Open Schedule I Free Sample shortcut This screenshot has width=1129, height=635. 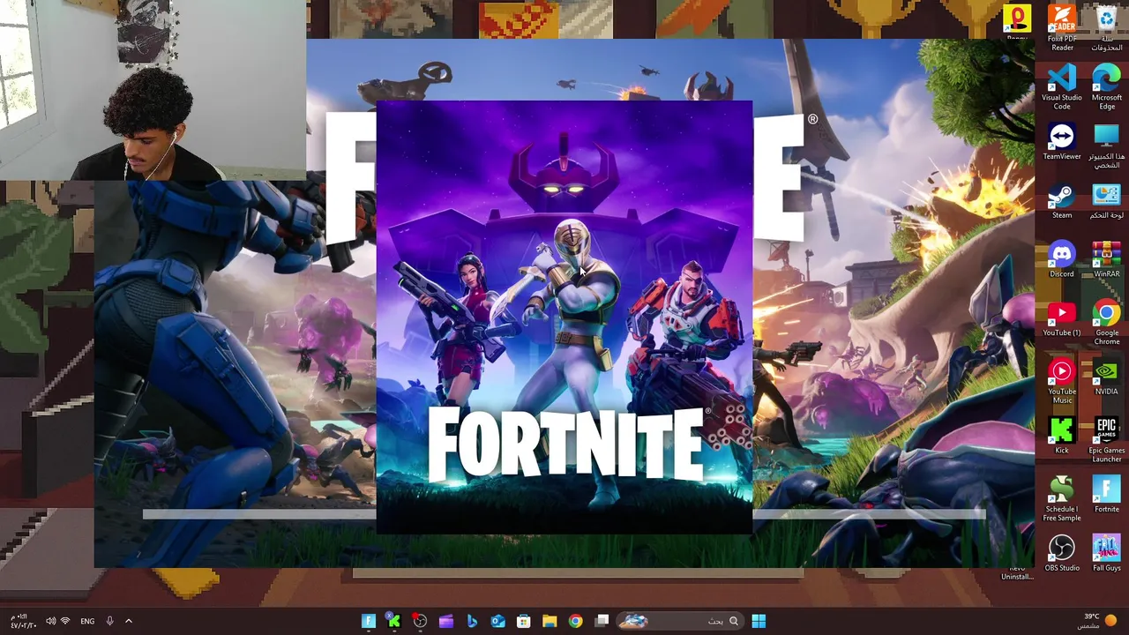1062,498
